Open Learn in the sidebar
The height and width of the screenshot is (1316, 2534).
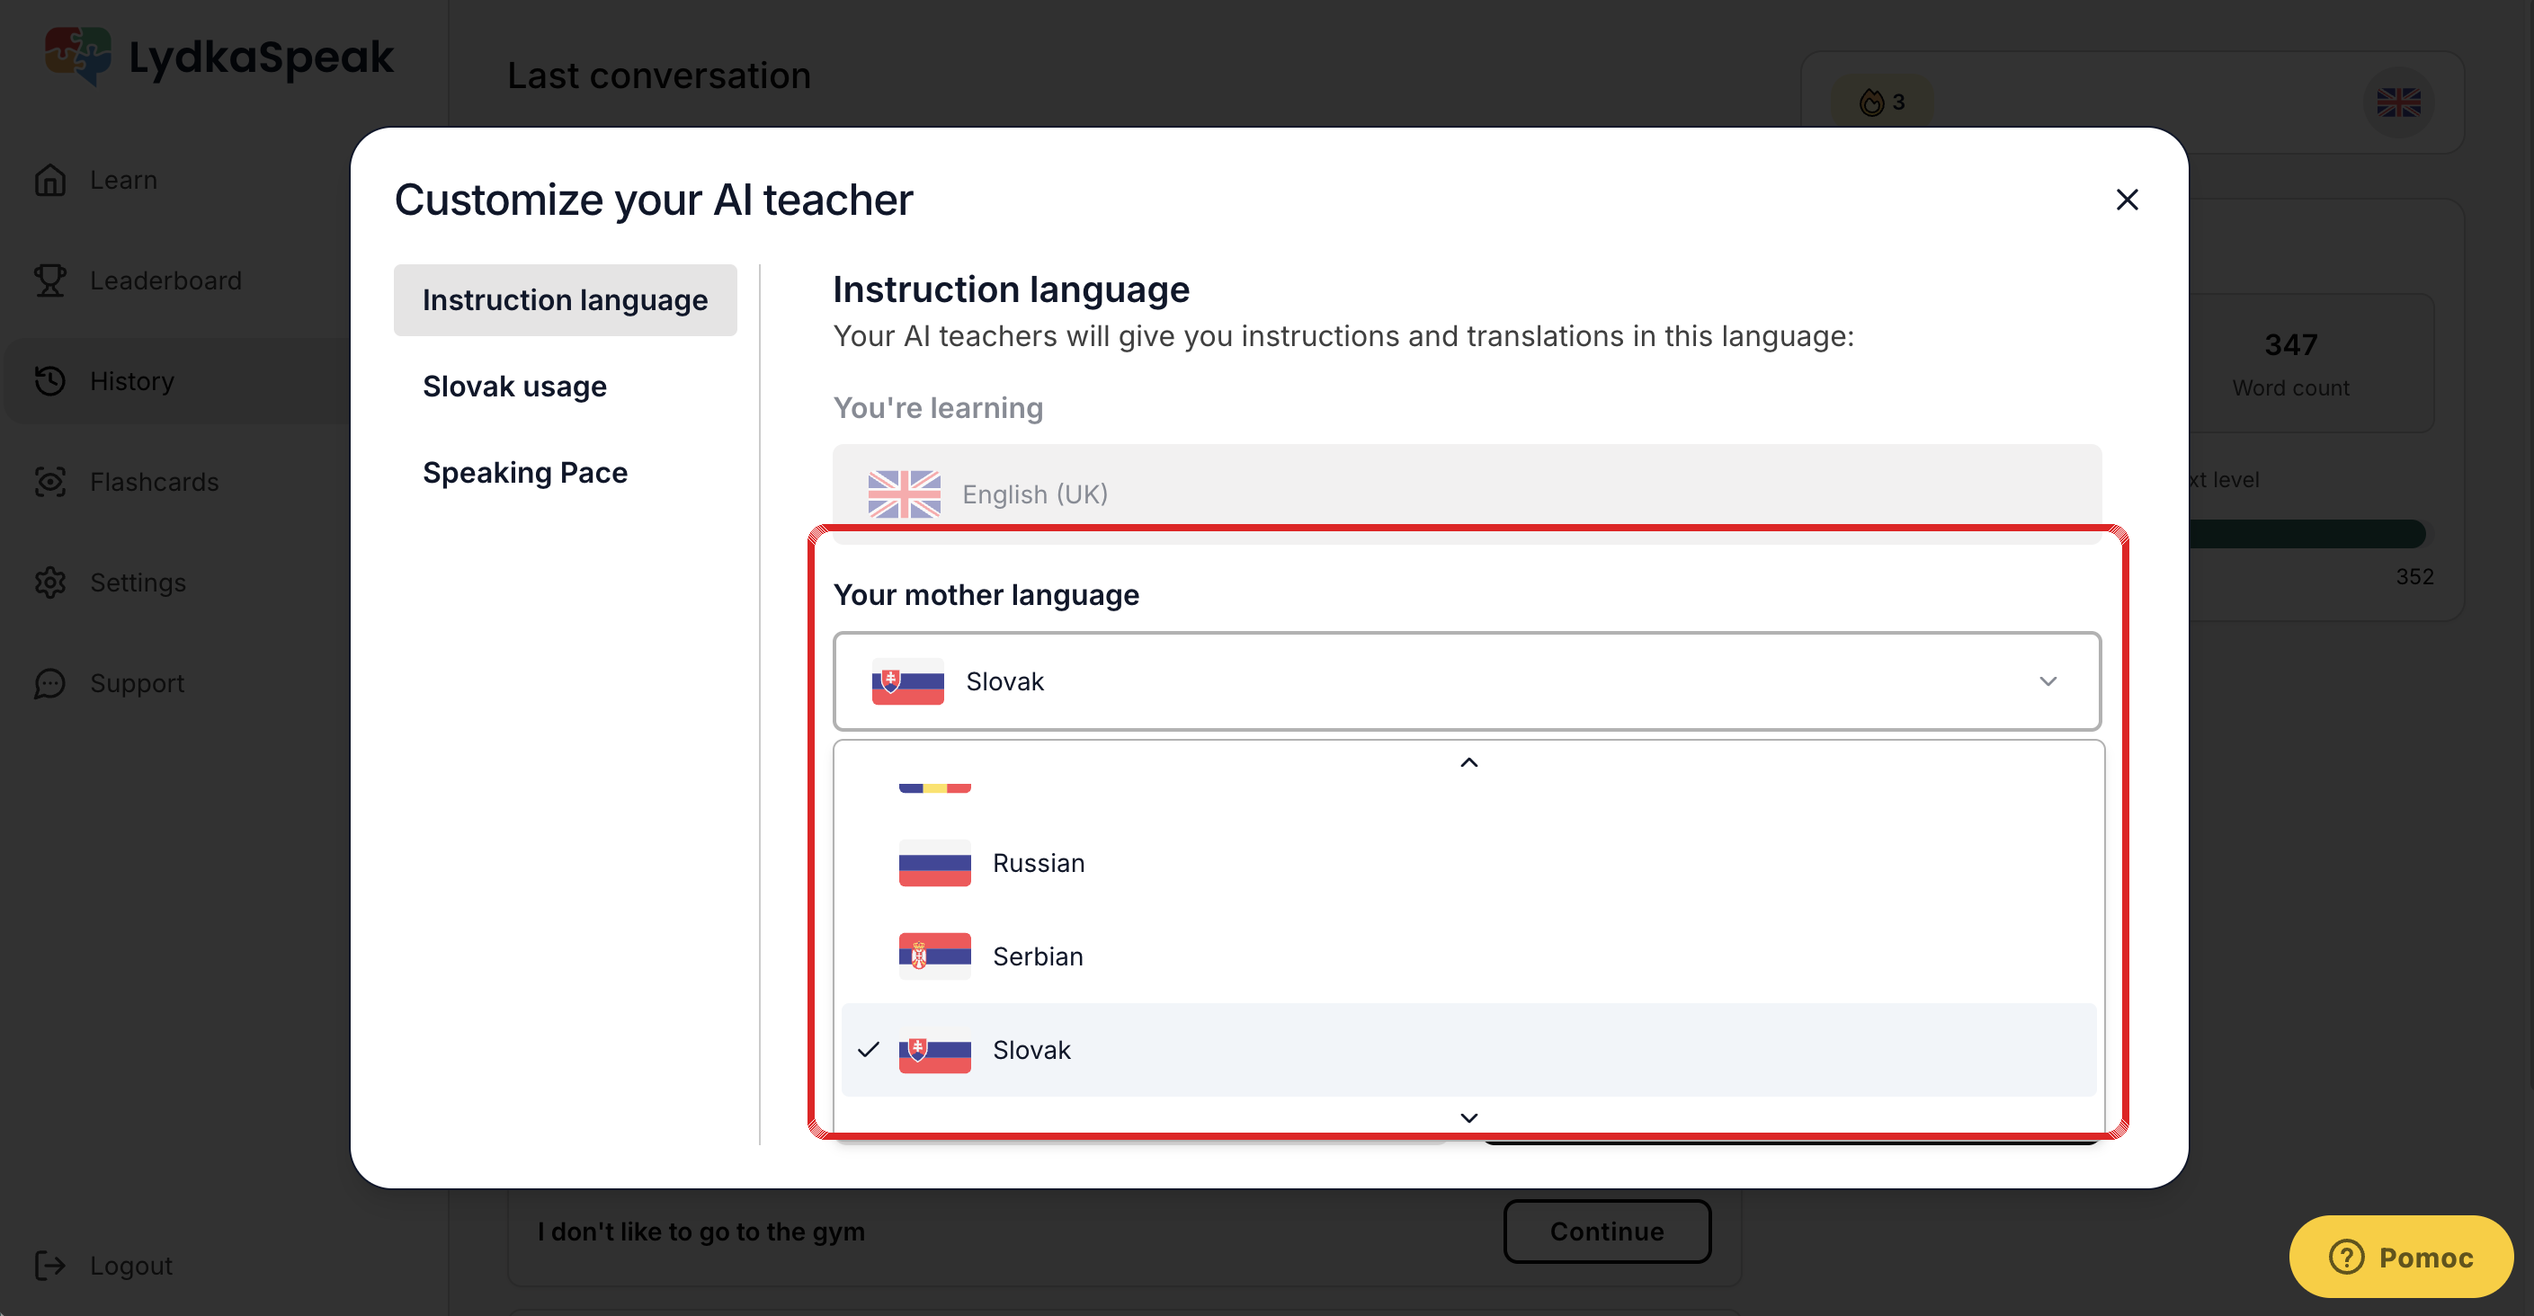coord(123,180)
